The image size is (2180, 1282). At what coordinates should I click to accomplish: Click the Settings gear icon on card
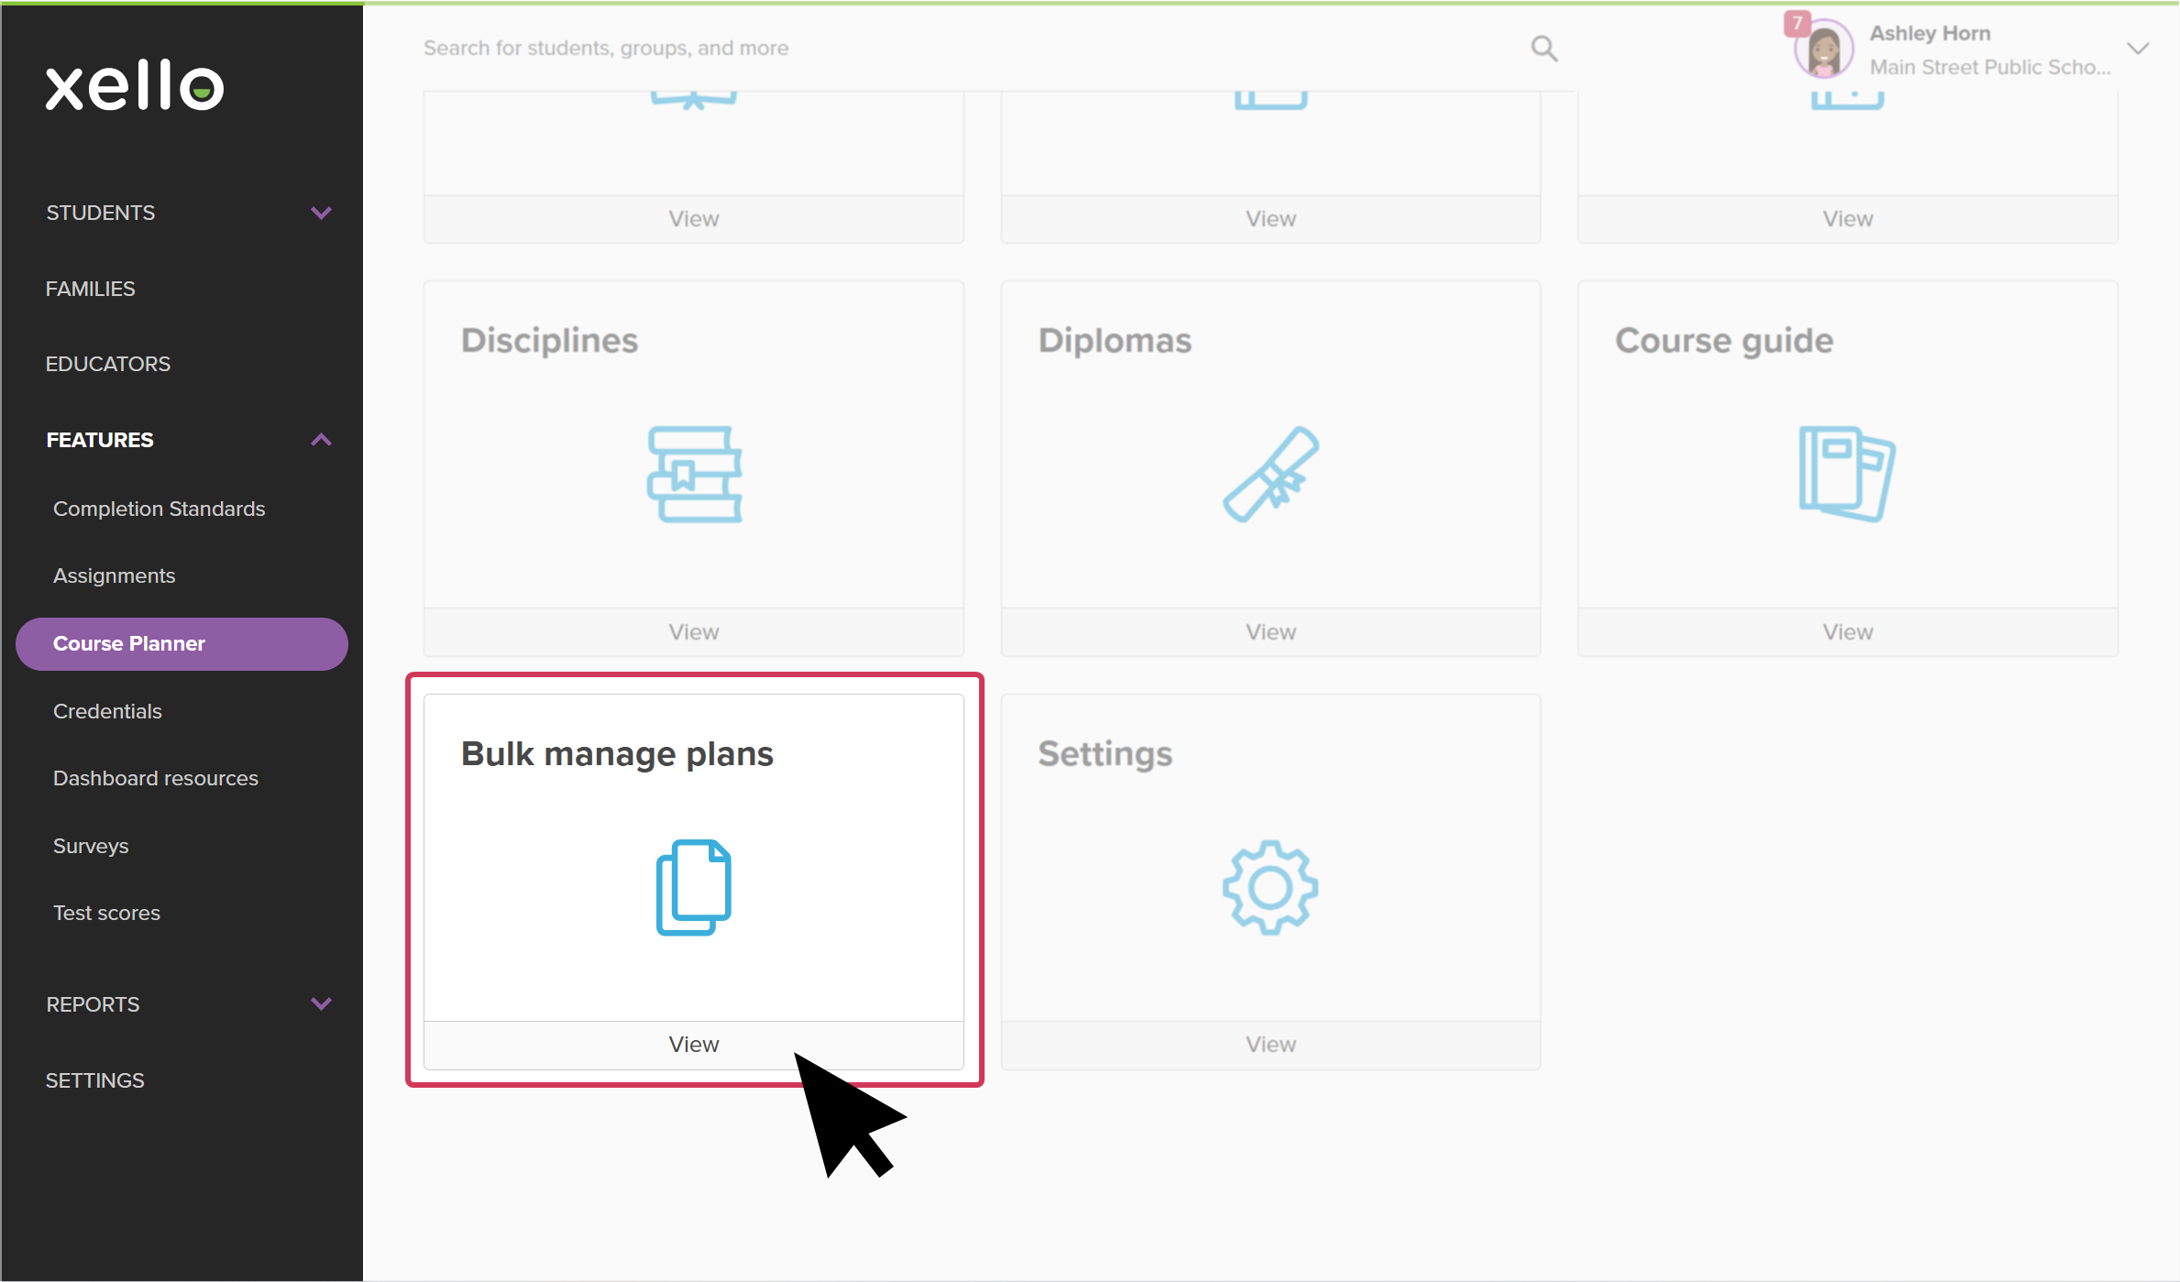[1271, 887]
